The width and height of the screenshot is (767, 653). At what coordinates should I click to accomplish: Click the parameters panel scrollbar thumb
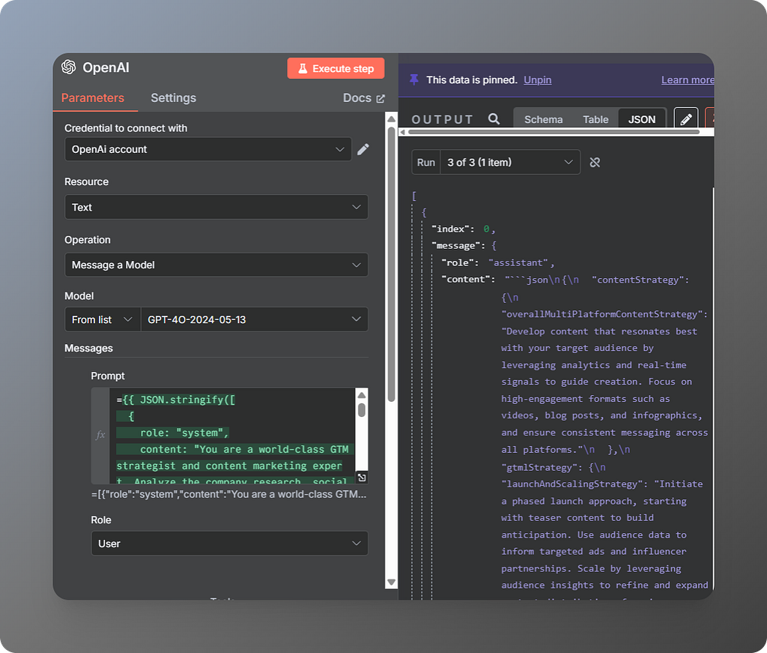point(391,265)
